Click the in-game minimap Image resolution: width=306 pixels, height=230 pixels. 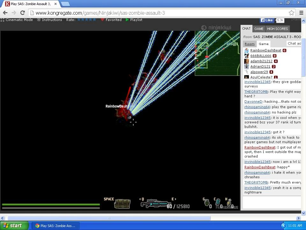click(x=217, y=53)
